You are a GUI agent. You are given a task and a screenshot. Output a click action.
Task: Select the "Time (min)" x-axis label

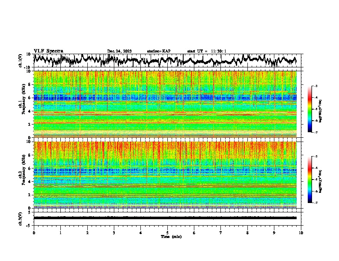click(171, 237)
